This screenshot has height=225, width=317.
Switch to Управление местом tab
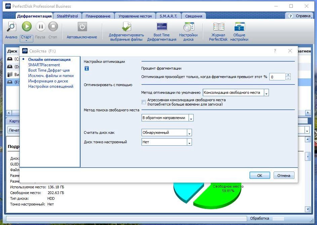[135, 16]
